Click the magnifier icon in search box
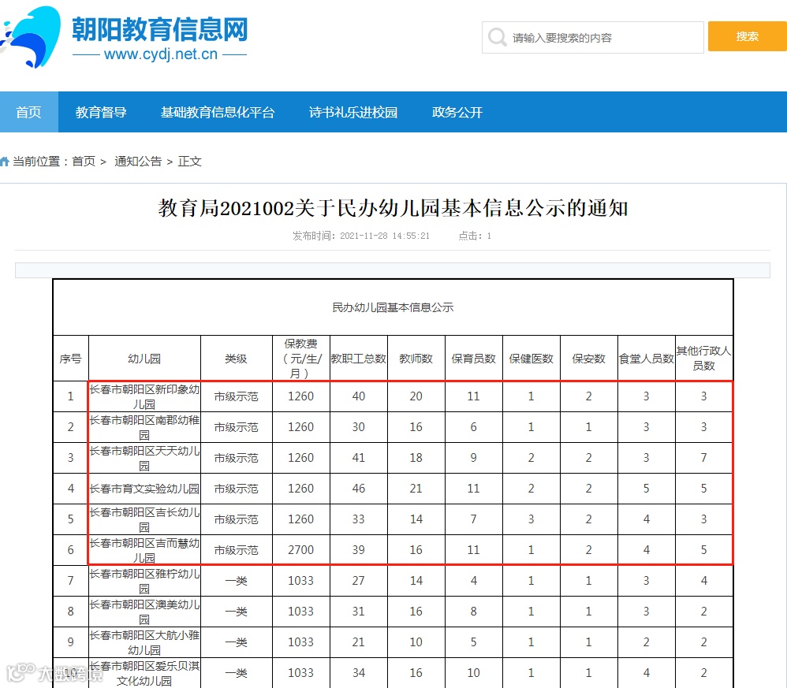 coord(497,37)
